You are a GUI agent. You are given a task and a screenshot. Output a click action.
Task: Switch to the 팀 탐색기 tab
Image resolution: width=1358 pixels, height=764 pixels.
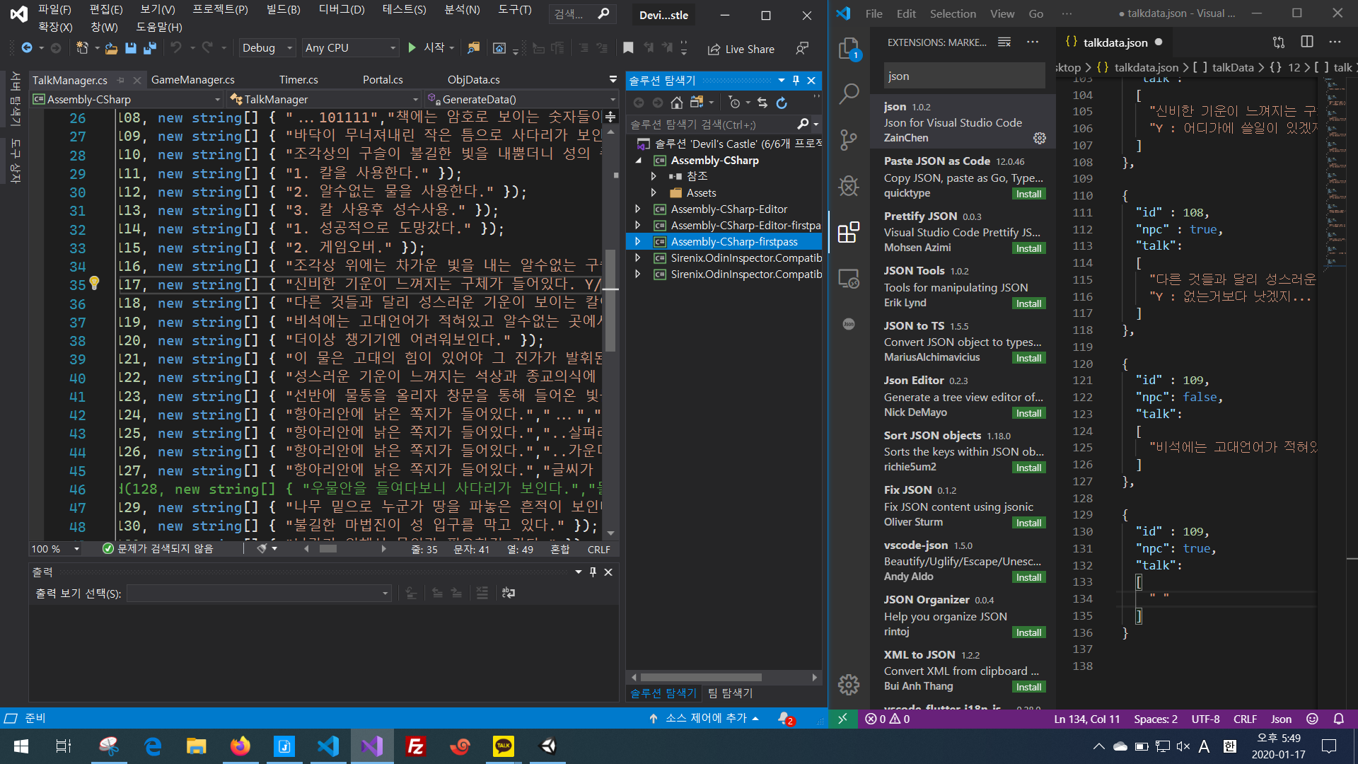point(731,693)
